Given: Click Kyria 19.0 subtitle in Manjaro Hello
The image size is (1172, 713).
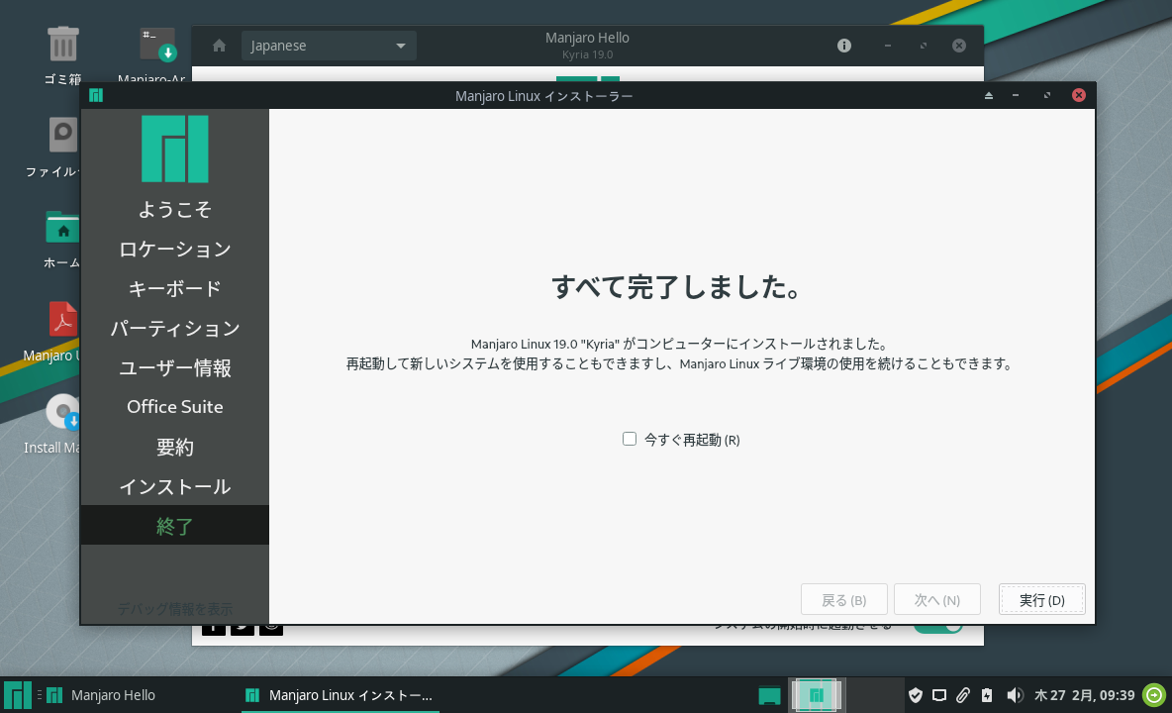Looking at the screenshot, I should [588, 54].
